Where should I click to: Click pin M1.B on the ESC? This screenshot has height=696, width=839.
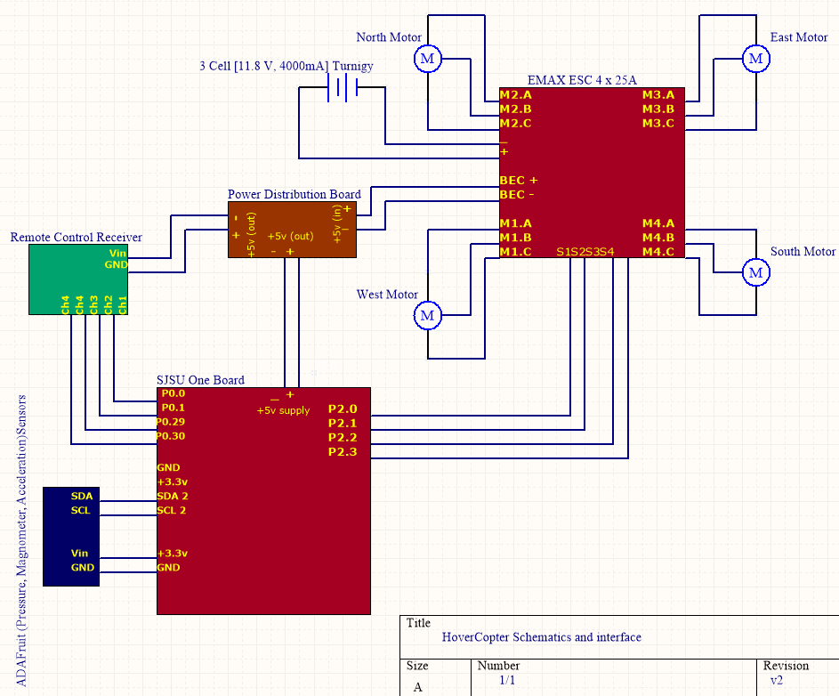(x=516, y=237)
